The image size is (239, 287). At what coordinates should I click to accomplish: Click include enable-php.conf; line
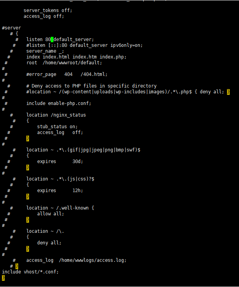(x=58, y=103)
